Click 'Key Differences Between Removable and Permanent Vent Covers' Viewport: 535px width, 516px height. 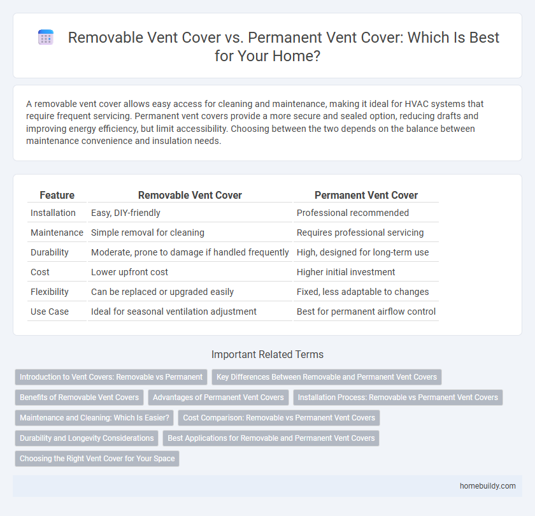pos(327,376)
